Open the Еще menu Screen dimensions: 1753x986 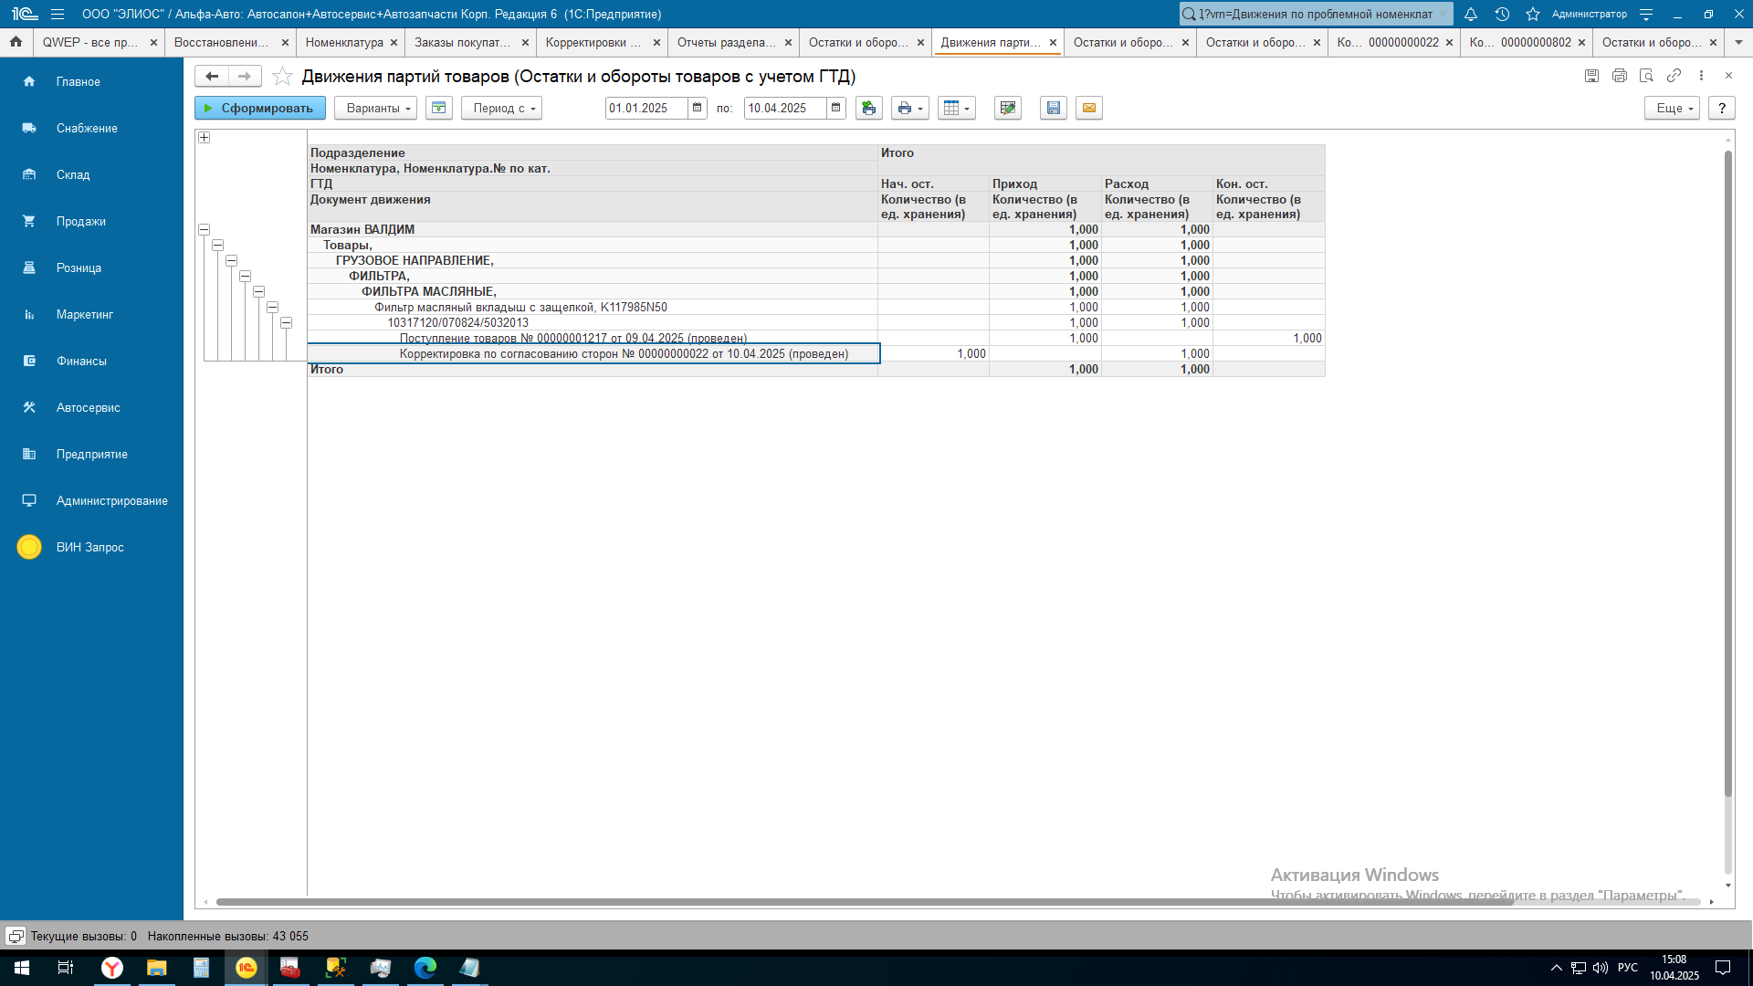1673,108
